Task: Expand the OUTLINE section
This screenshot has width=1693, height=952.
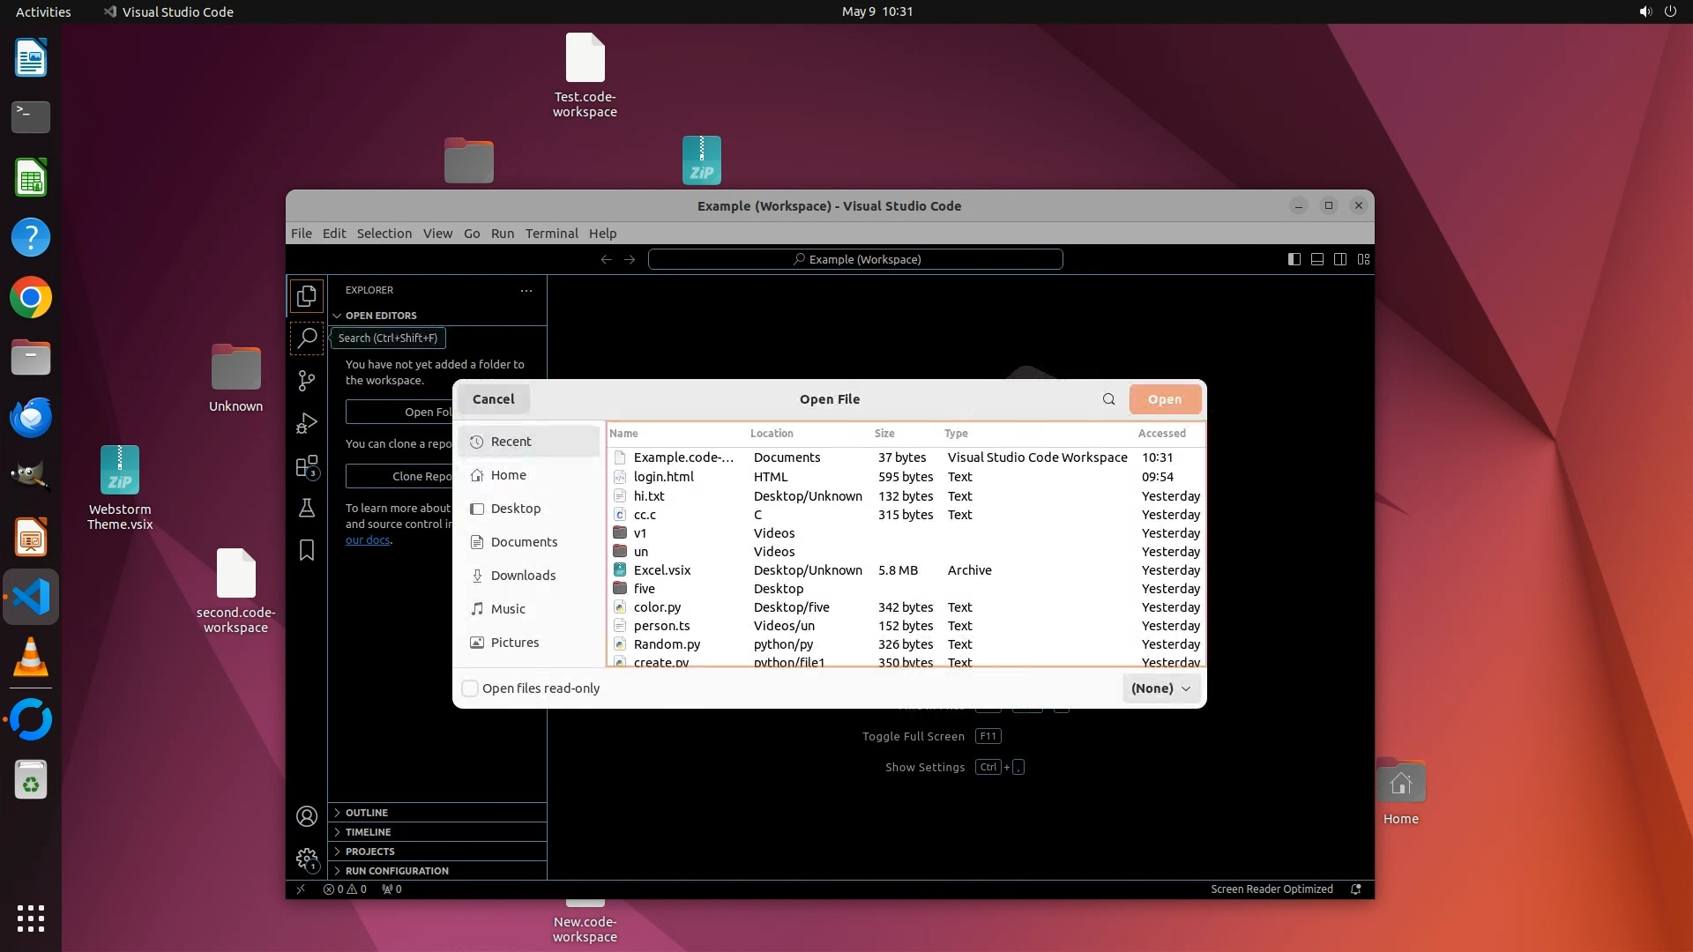Action: pyautogui.click(x=366, y=813)
